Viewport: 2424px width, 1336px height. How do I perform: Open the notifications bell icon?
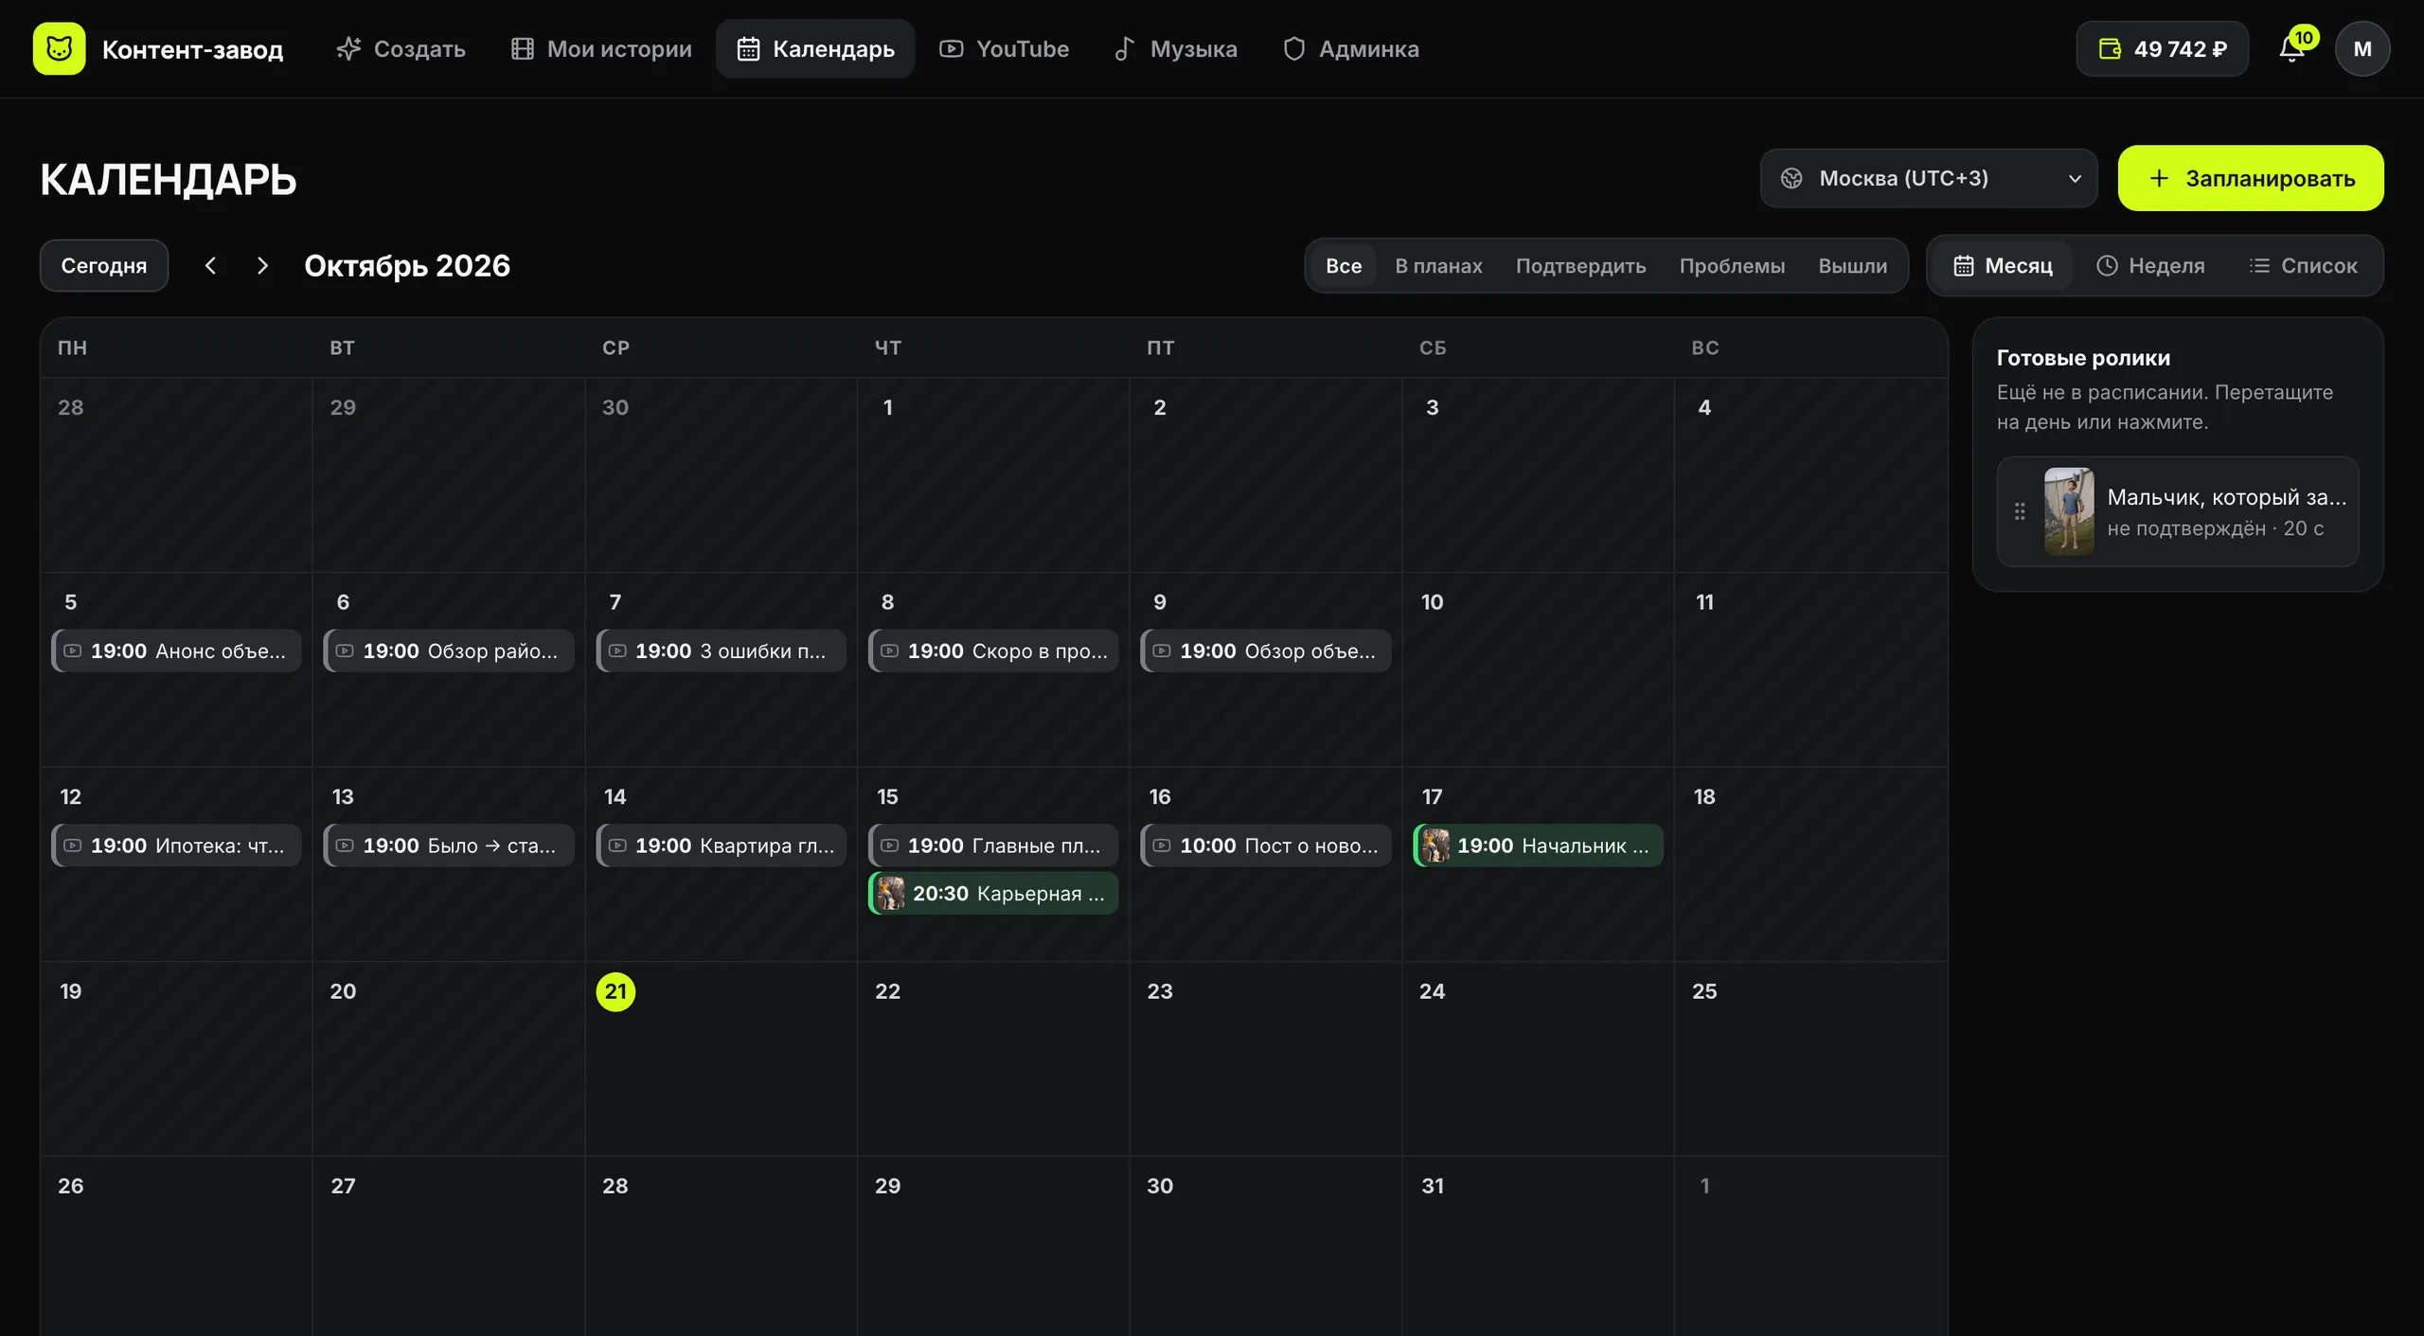click(2290, 48)
